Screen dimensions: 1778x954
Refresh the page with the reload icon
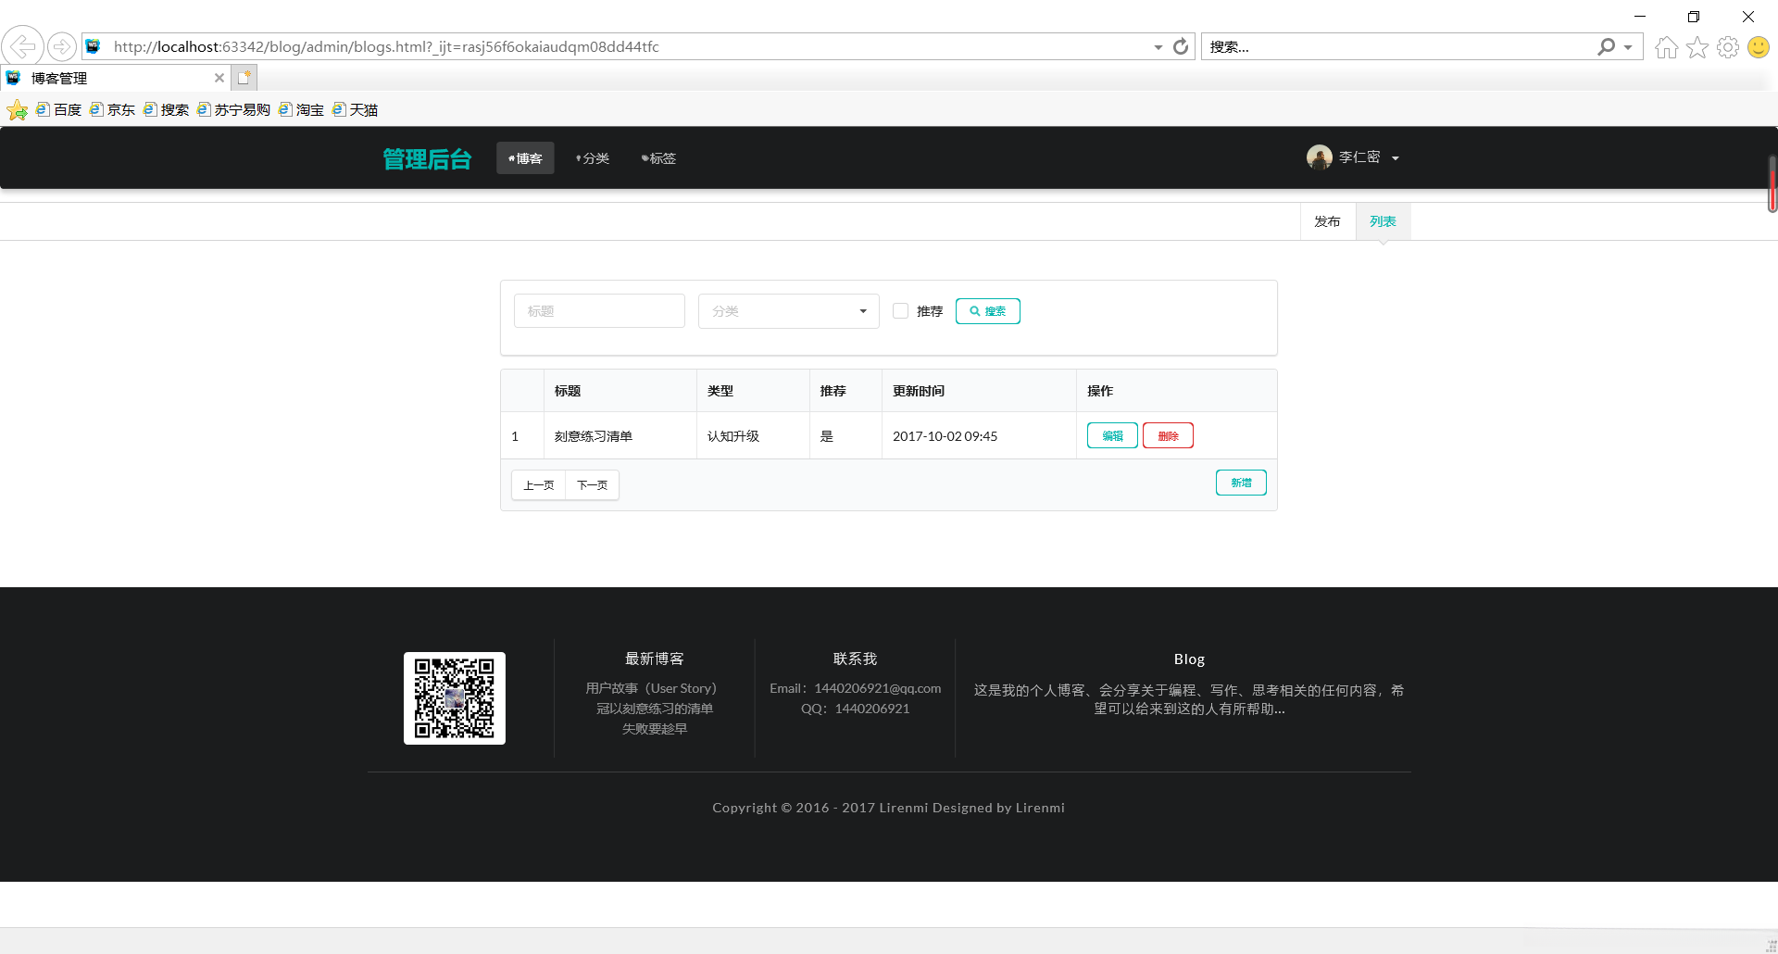[1181, 46]
